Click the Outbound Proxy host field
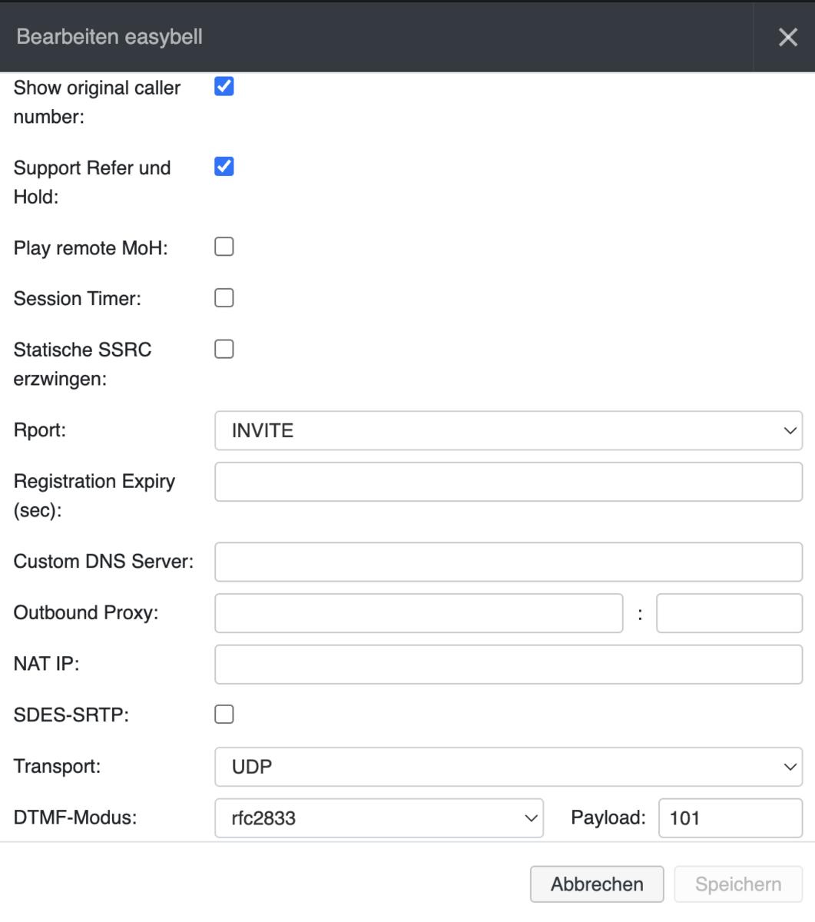Viewport: 815px width, 922px height. coord(418,613)
